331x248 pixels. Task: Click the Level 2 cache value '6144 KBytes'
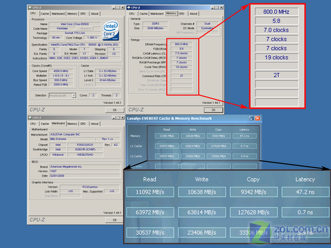coord(108,80)
